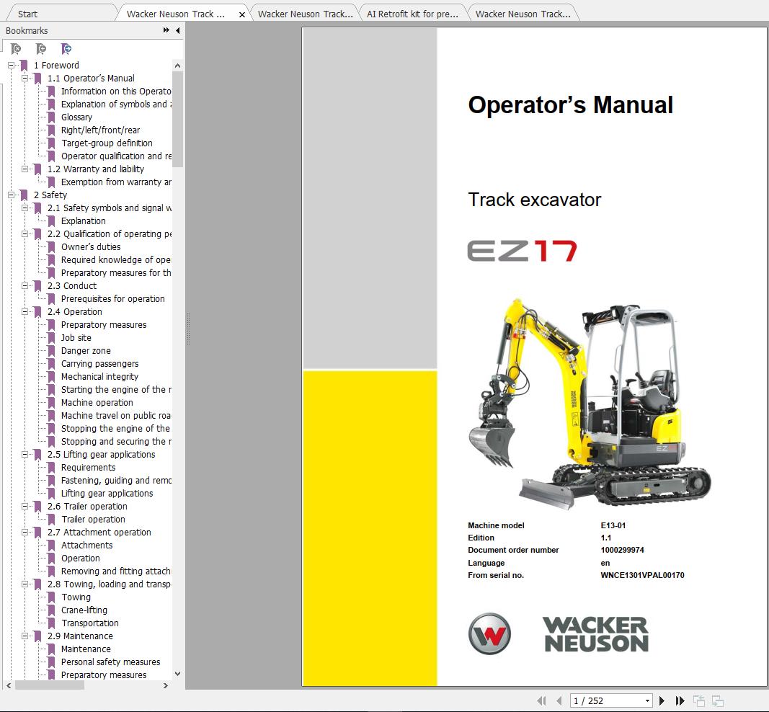Collapse the 1 Foreword tree node
The height and width of the screenshot is (712, 769).
(x=11, y=65)
